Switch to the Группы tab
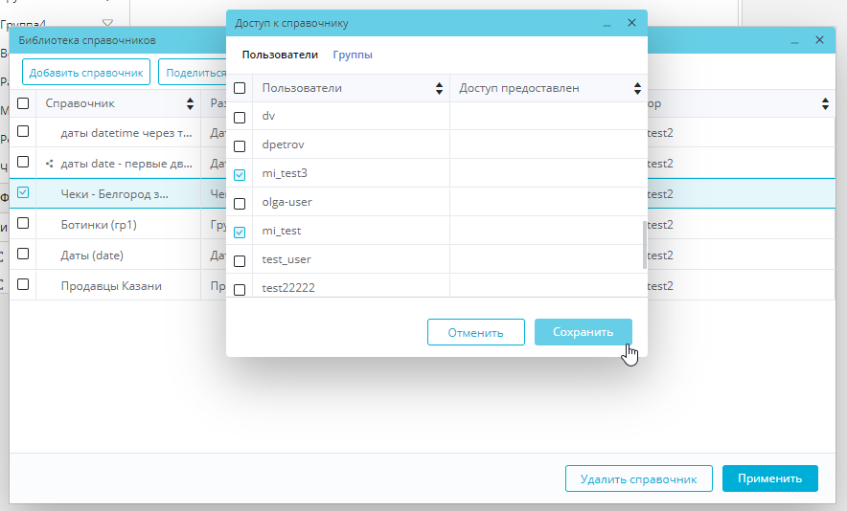Screen dimensions: 847x511 [x=353, y=56]
